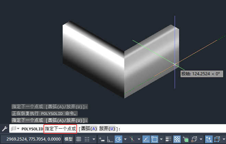Switch to 模型 model space button
Screen dimensions: 226x144
pyautogui.click(x=68, y=139)
